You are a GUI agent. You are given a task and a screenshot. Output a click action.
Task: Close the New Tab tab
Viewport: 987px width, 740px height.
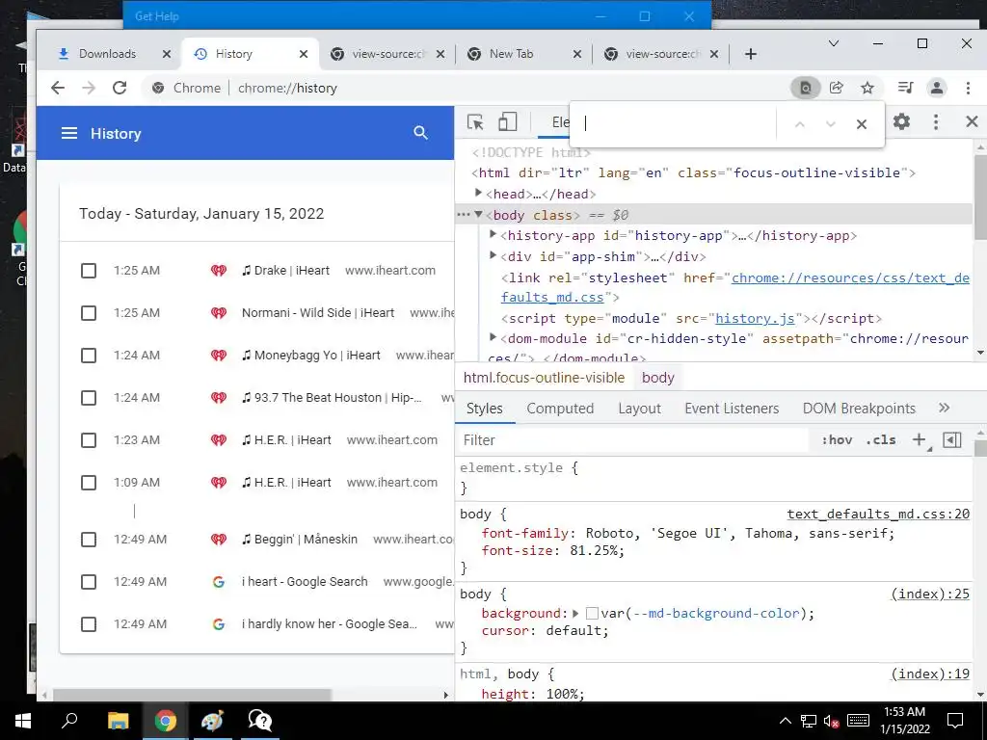click(x=576, y=54)
